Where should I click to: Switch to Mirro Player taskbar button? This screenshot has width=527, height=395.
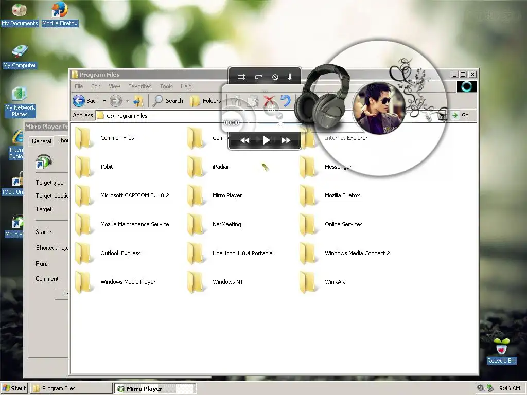pyautogui.click(x=155, y=388)
